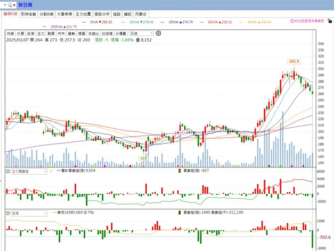Click the red -702.6 axis value
This screenshot has height=251, width=334.
tap(325, 237)
